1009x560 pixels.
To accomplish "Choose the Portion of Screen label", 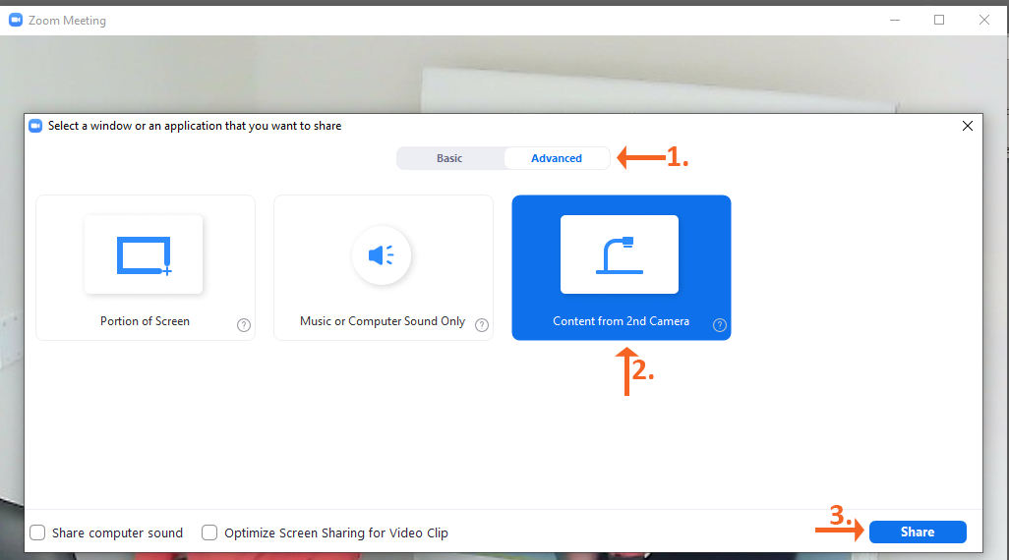I will 145,321.
